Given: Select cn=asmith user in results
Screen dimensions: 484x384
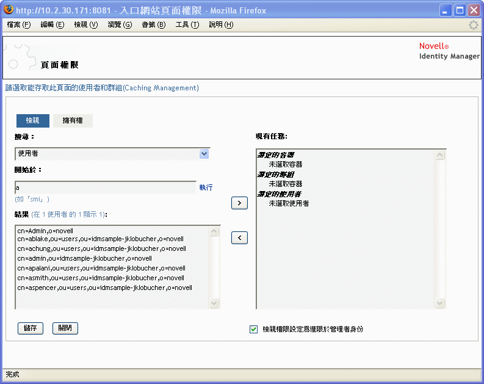Looking at the screenshot, I should tap(101, 278).
